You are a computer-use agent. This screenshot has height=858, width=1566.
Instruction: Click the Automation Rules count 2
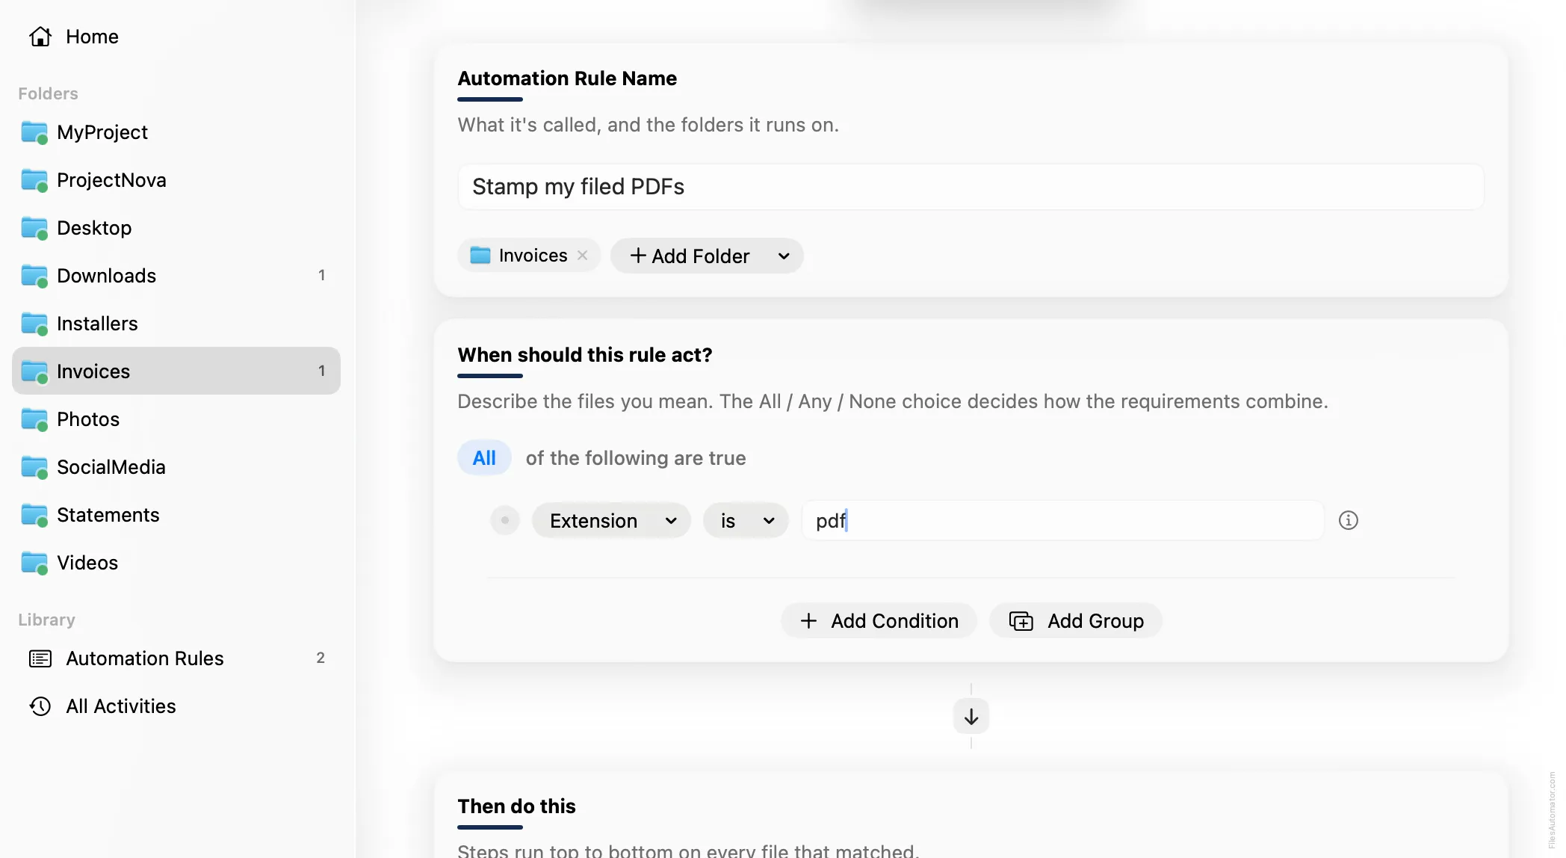coord(321,658)
